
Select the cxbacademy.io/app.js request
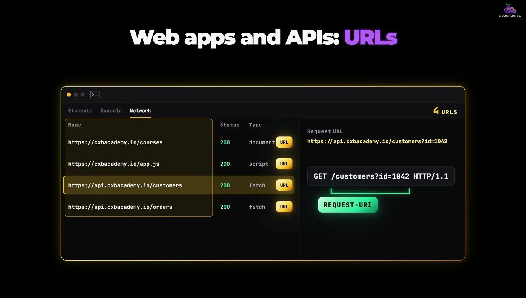(x=180, y=164)
